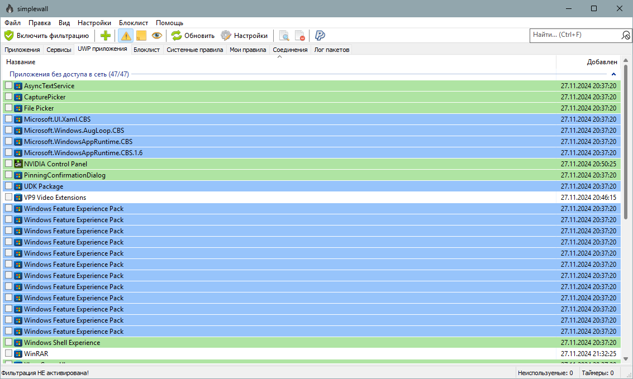
Task: Click the Microsoft.UI.Xaml.CBS app icon
Action: tap(18, 119)
